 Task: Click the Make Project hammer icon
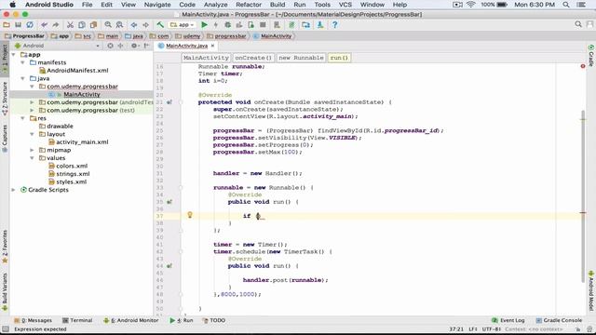[160, 25]
